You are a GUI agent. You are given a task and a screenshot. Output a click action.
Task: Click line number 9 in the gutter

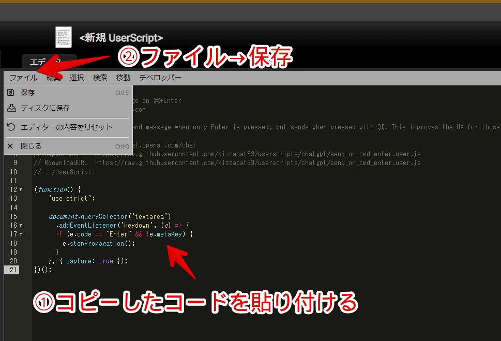15,163
